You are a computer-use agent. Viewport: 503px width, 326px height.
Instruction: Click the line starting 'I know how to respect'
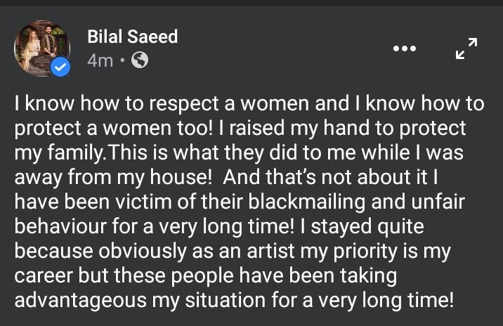(x=249, y=104)
